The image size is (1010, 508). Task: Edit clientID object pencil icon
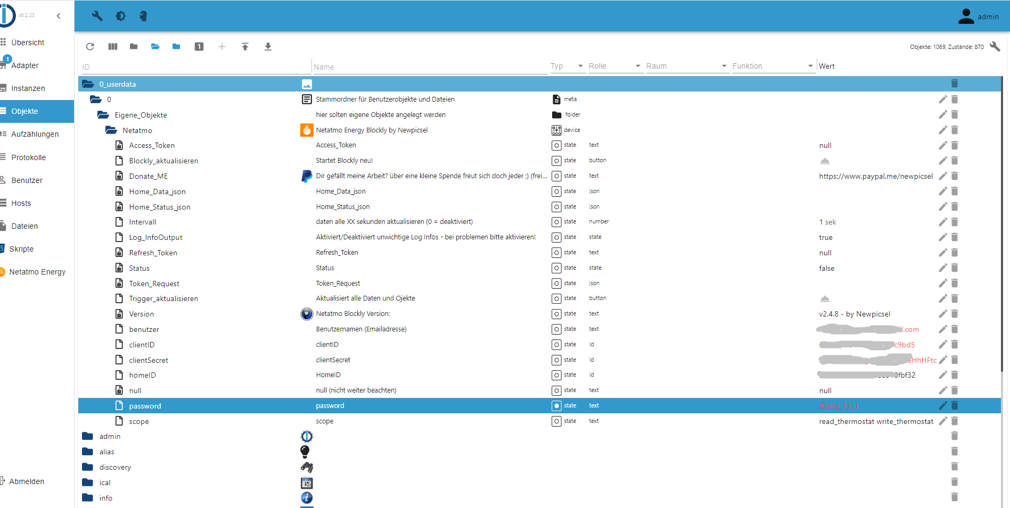point(943,345)
